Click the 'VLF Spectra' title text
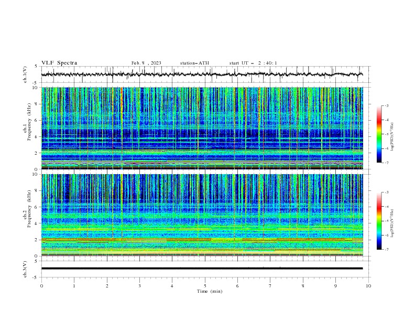The height and width of the screenshot is (321, 415). pos(59,63)
